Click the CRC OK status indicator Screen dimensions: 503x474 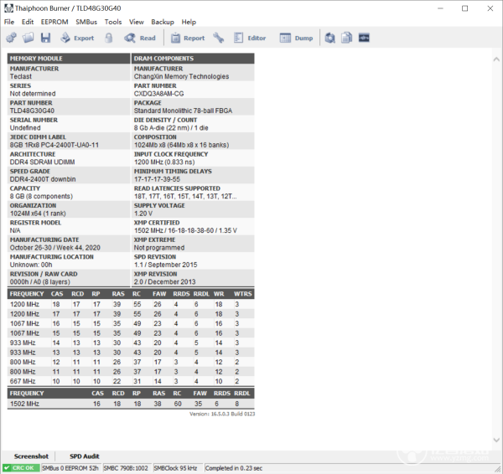point(21,468)
